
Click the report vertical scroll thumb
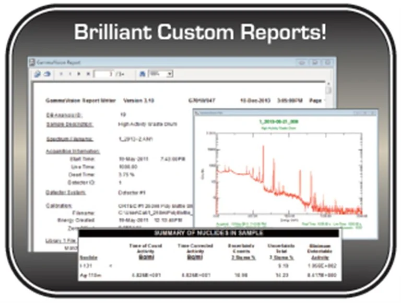[328, 90]
